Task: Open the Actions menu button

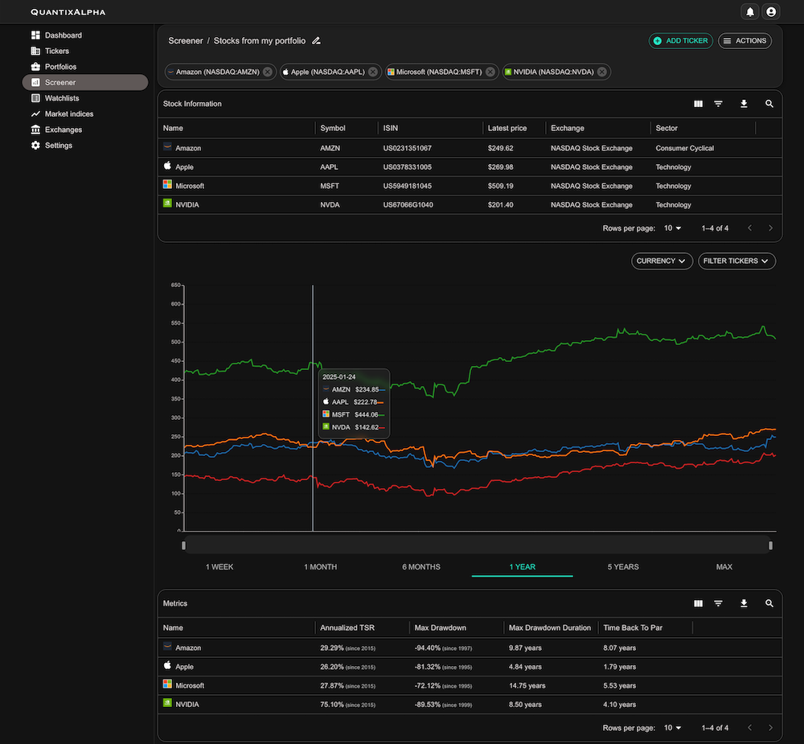Action: [x=745, y=40]
